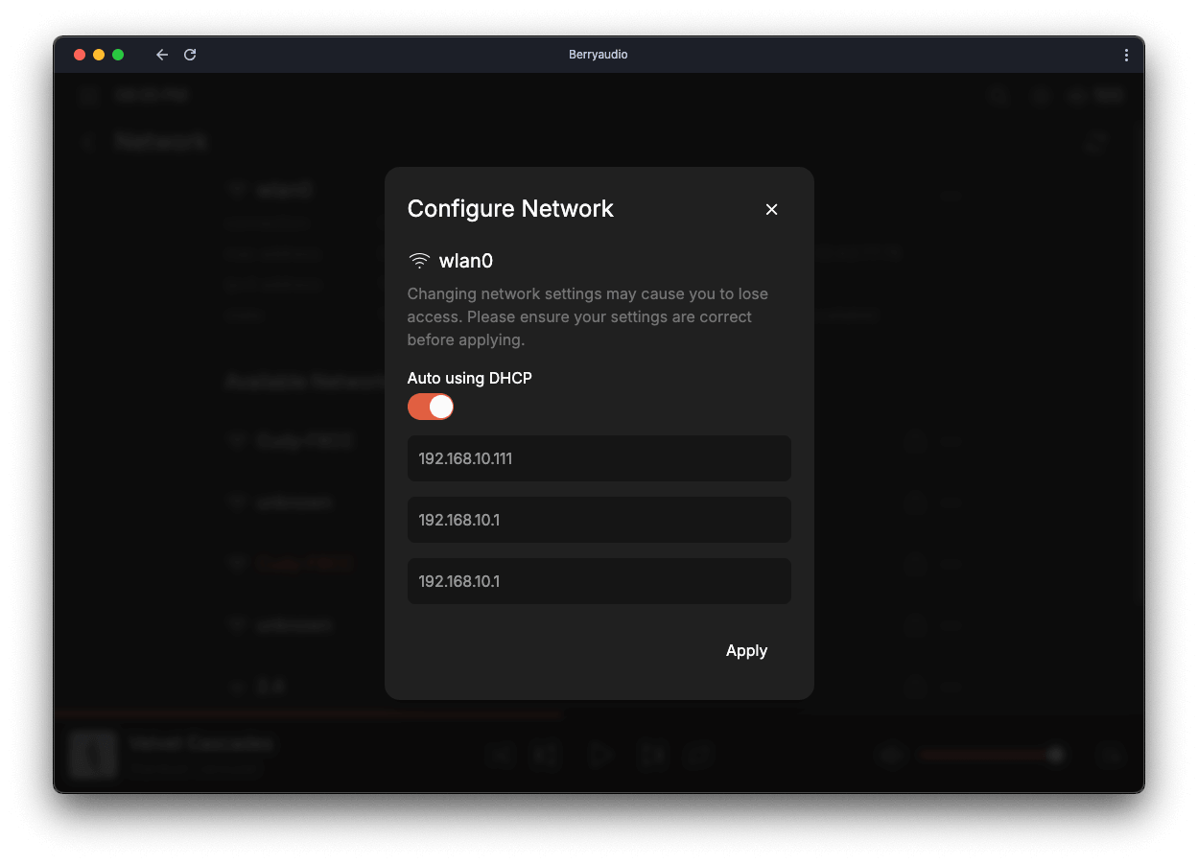Viewport: 1198px width, 864px height.
Task: Click the red window close button
Action: 80,55
